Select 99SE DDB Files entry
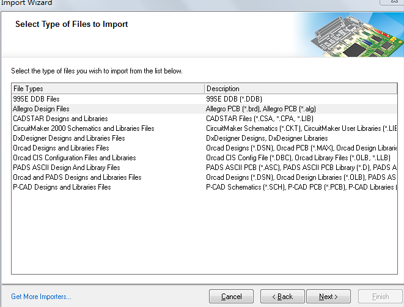 (37, 99)
